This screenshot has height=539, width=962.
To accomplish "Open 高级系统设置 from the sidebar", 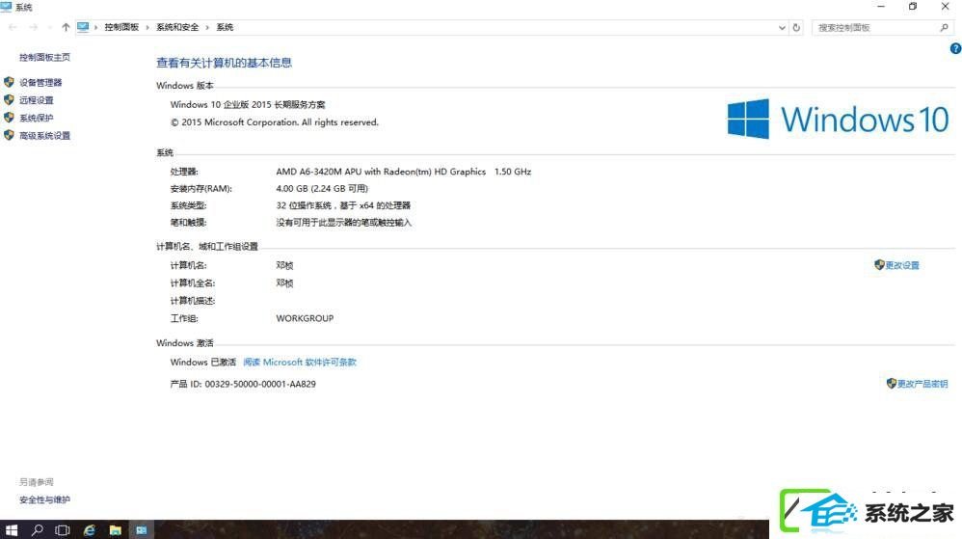I will click(44, 136).
